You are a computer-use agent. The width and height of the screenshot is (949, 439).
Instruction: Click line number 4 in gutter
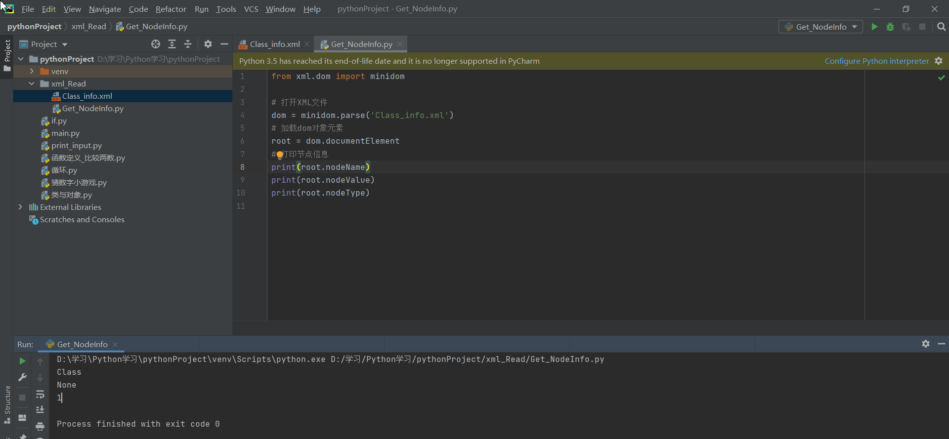(x=242, y=115)
